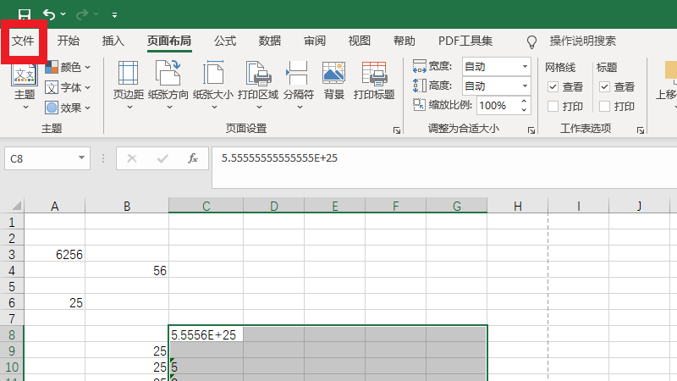The width and height of the screenshot is (677, 381).
Task: Switch to the 公式 tab
Action: [x=224, y=41]
